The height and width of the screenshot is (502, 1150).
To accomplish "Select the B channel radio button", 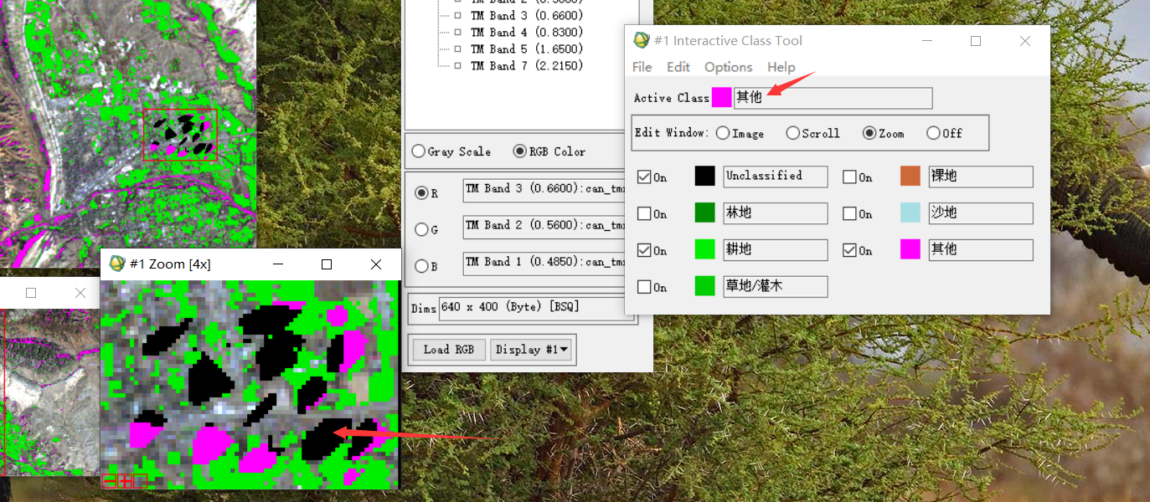I will pos(421,266).
